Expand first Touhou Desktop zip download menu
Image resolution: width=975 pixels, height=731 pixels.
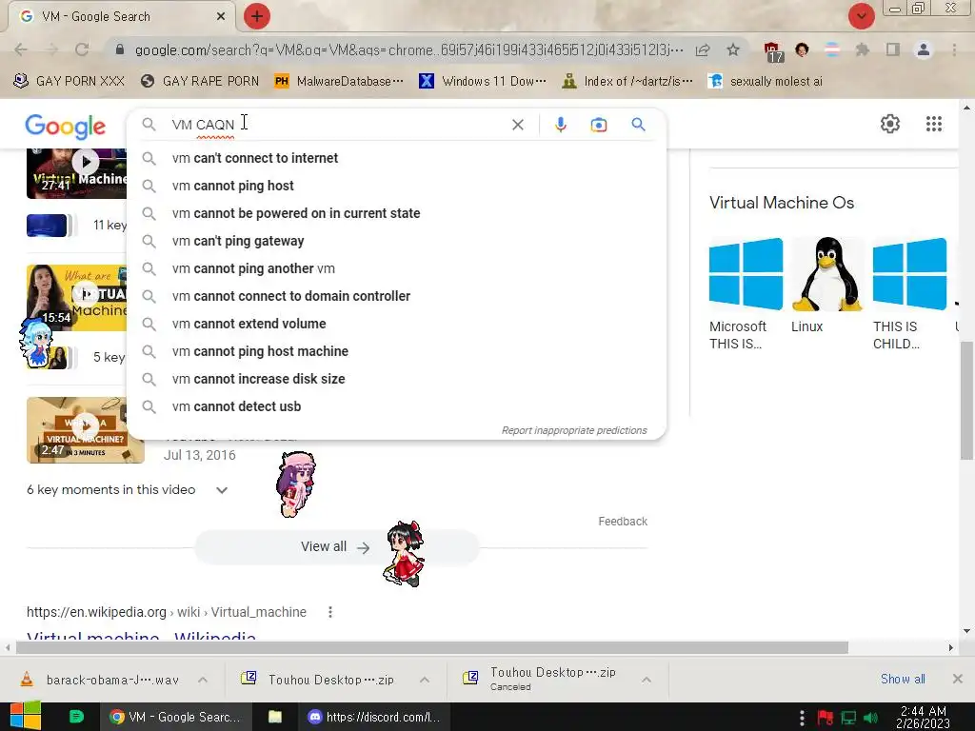pos(425,680)
